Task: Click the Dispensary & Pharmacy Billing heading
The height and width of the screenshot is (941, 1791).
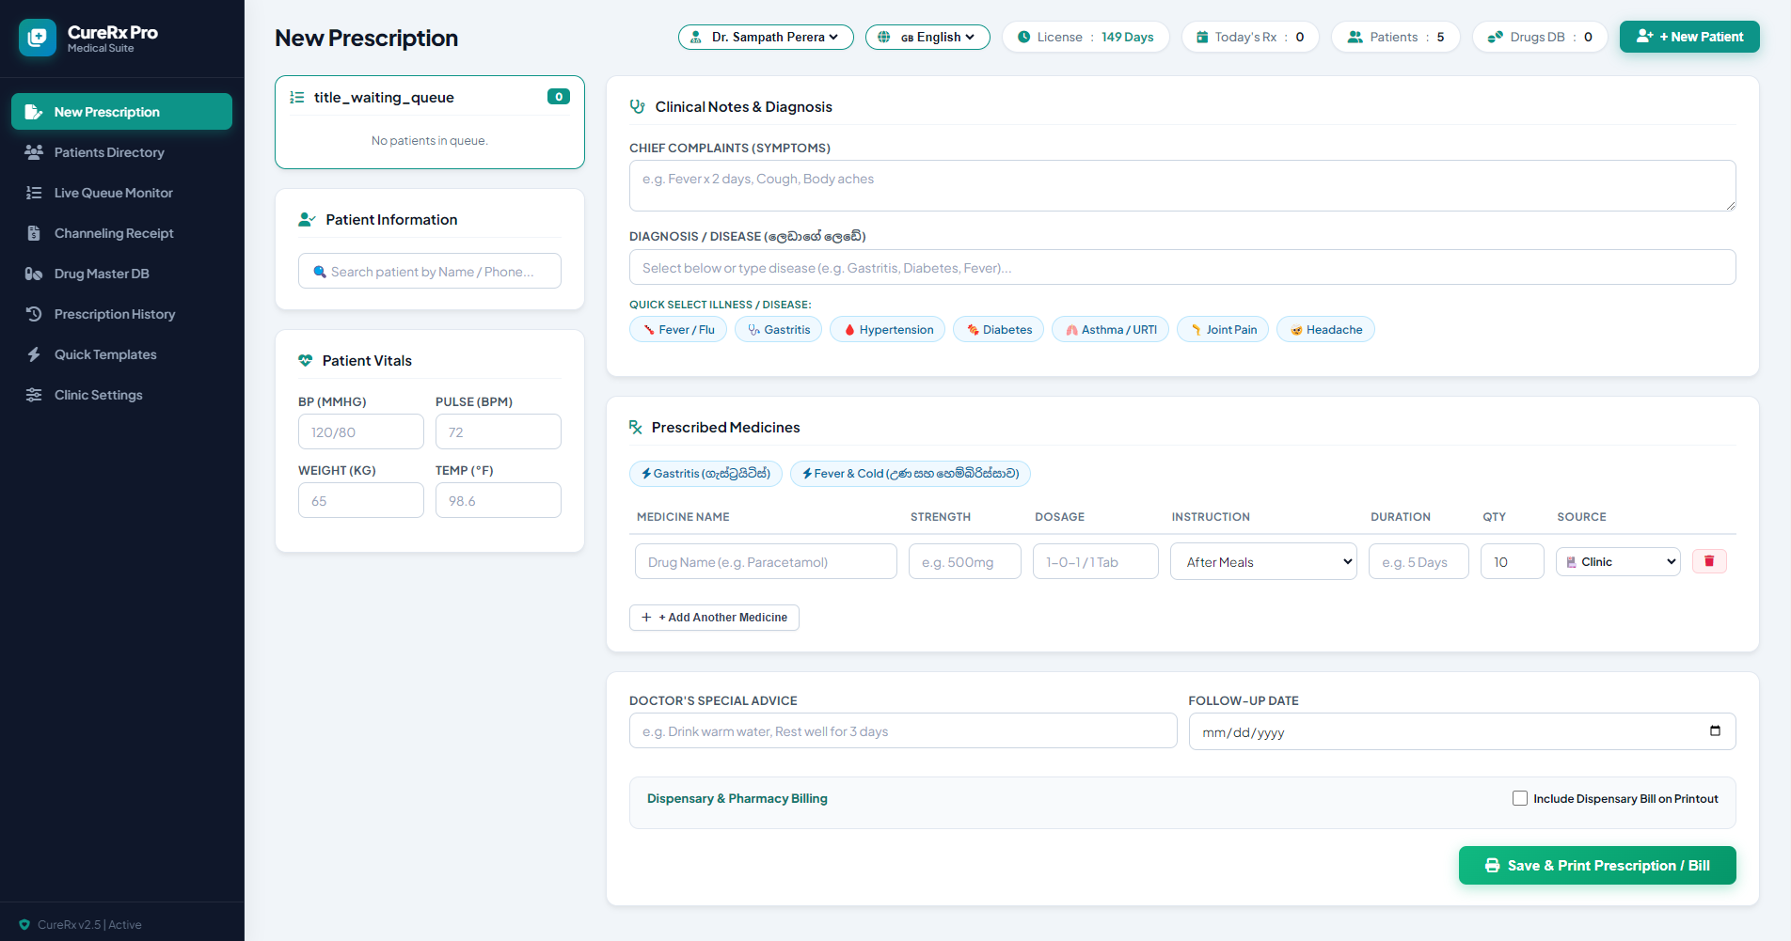Action: tap(737, 798)
